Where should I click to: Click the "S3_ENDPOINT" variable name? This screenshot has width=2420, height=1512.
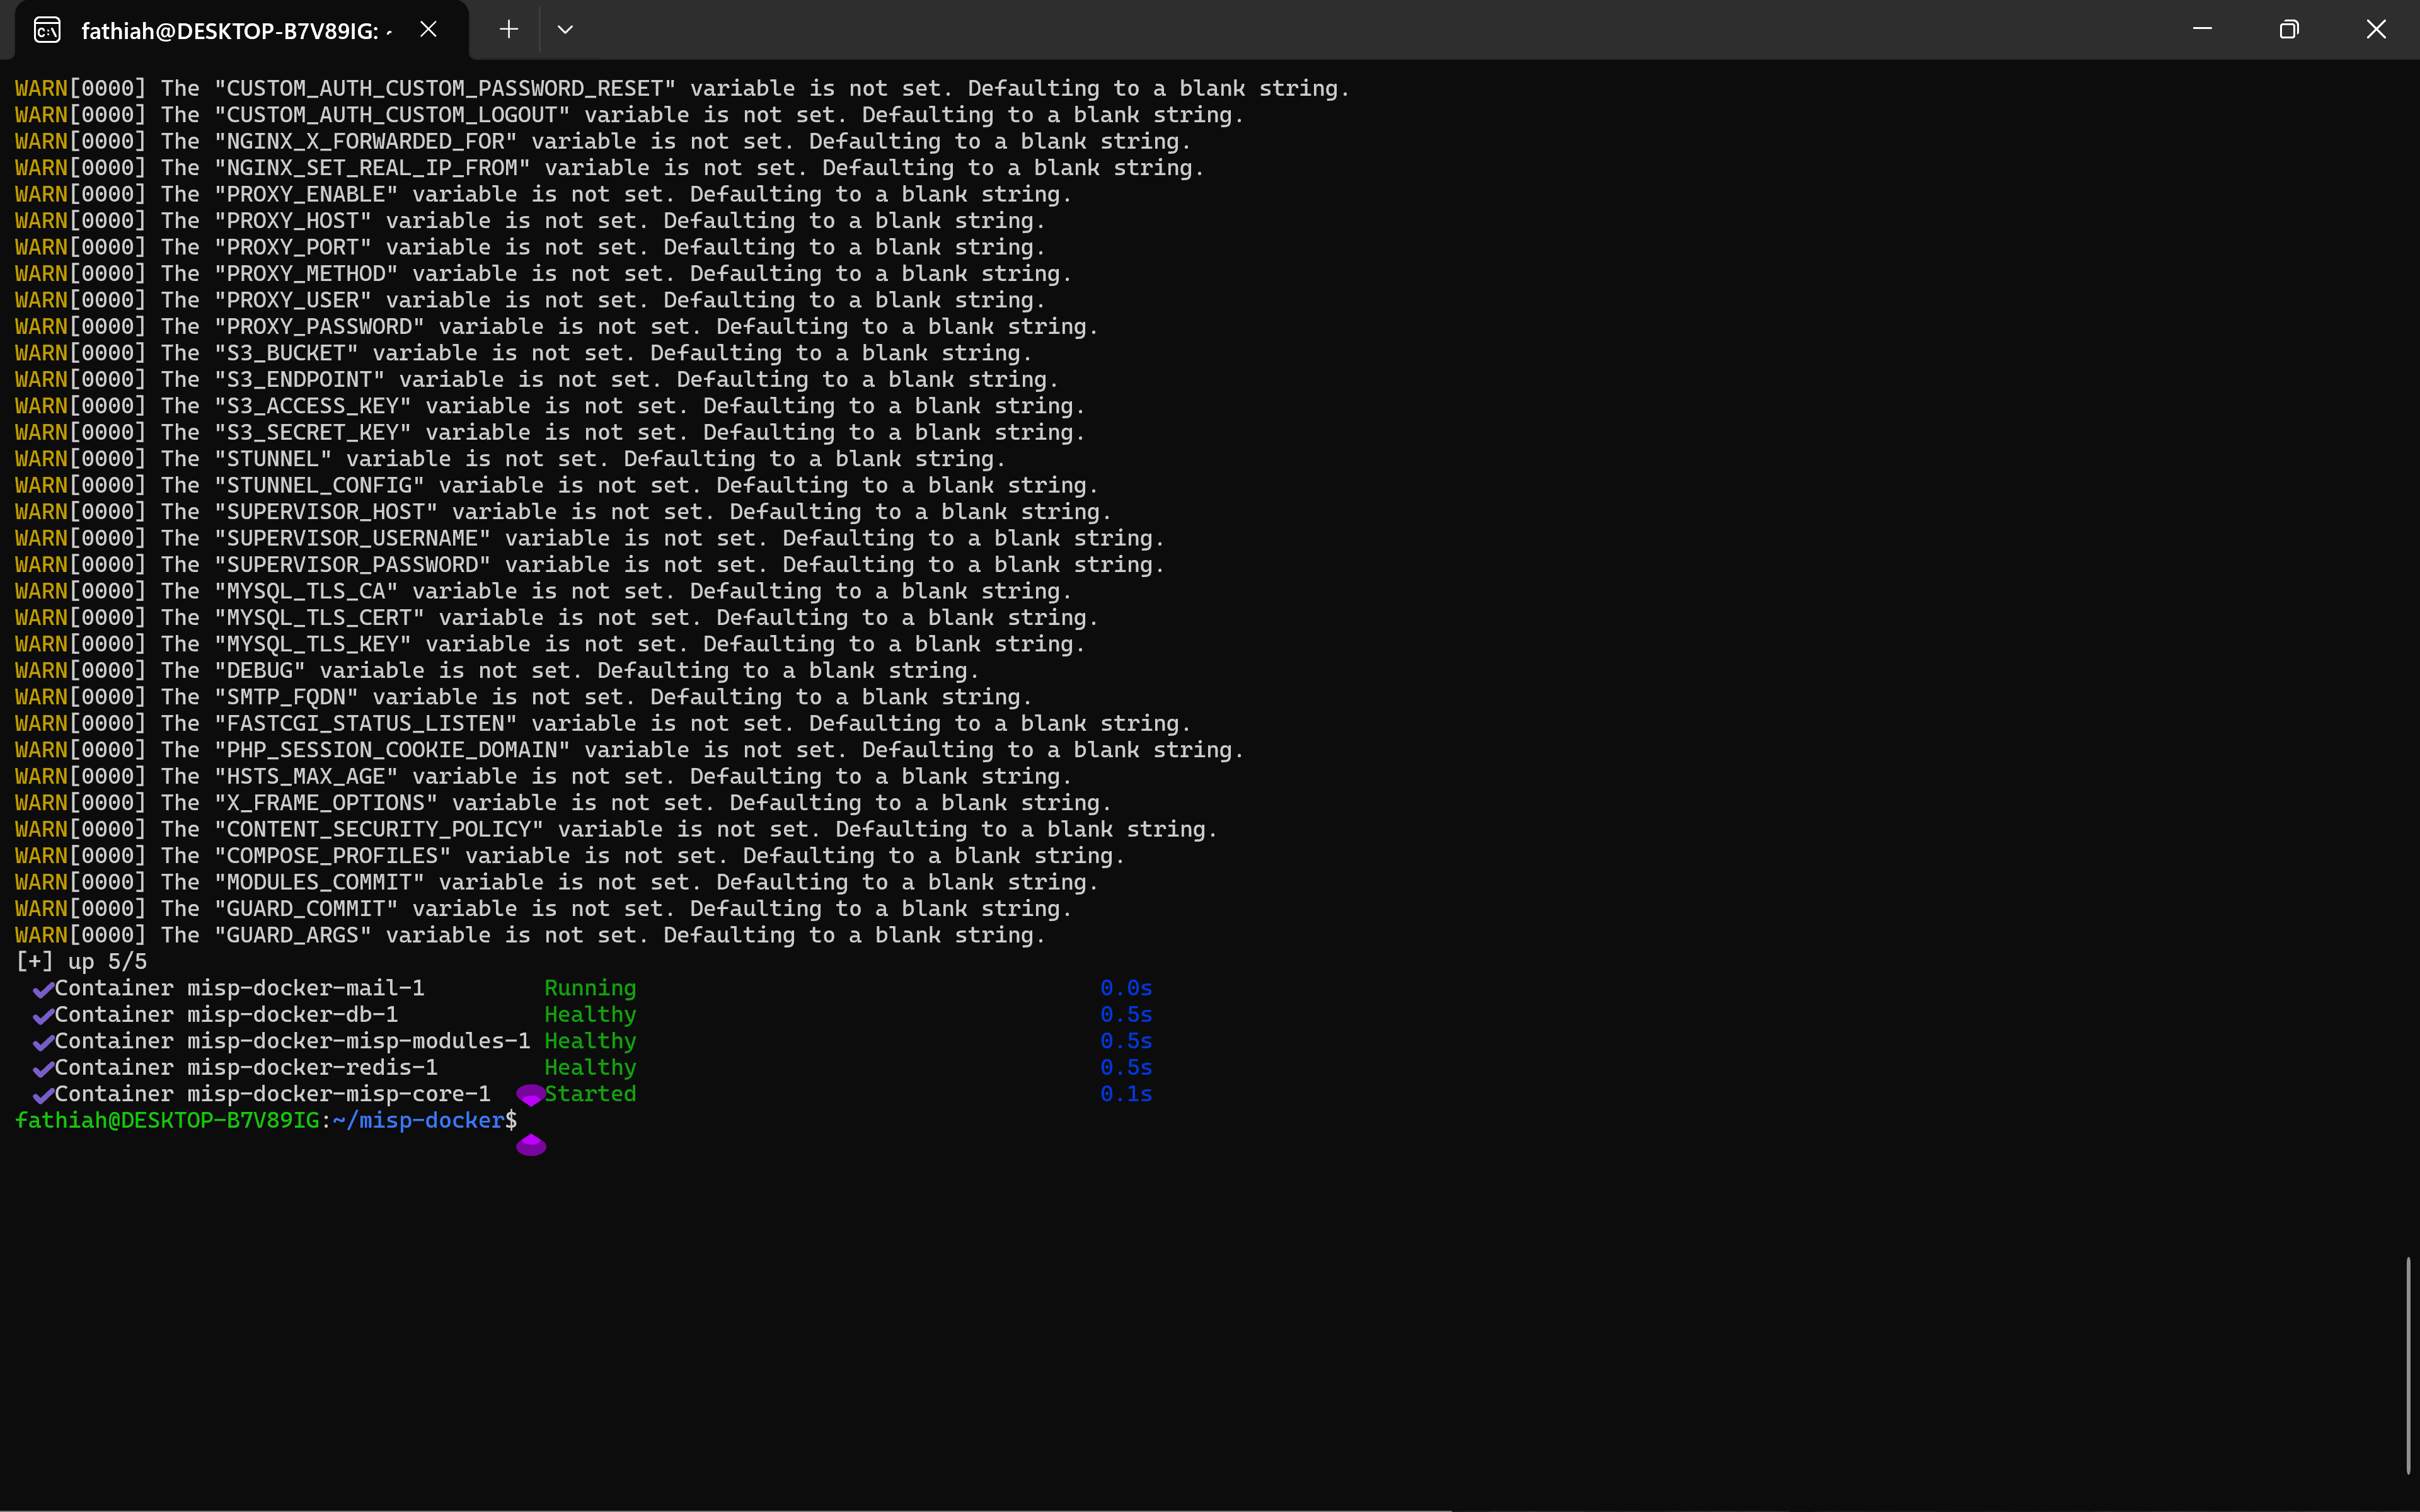[x=300, y=380]
